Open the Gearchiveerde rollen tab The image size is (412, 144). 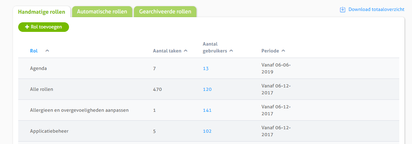click(x=165, y=11)
